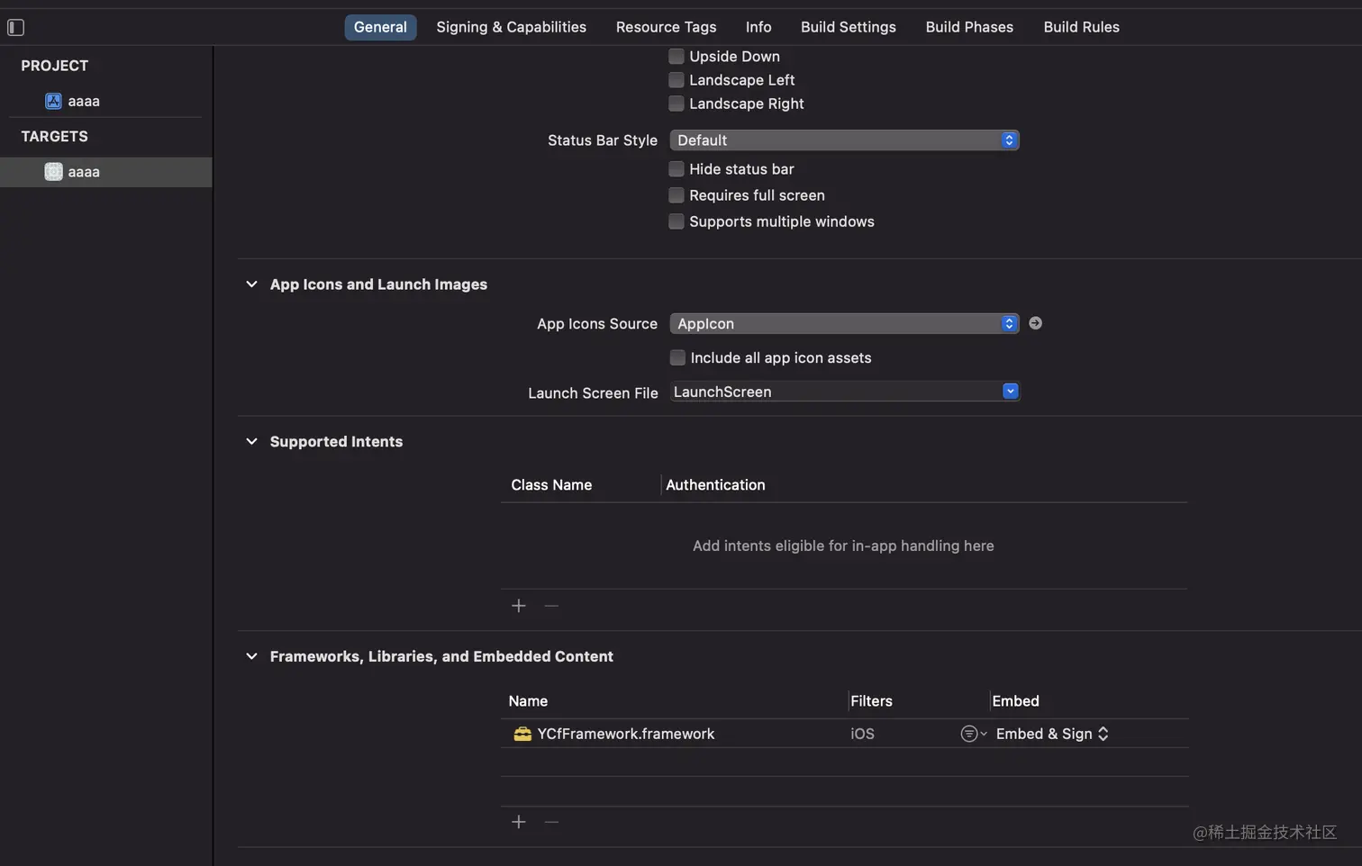This screenshot has width=1362, height=866.
Task: Collapse Supported Intents section
Action: (251, 441)
